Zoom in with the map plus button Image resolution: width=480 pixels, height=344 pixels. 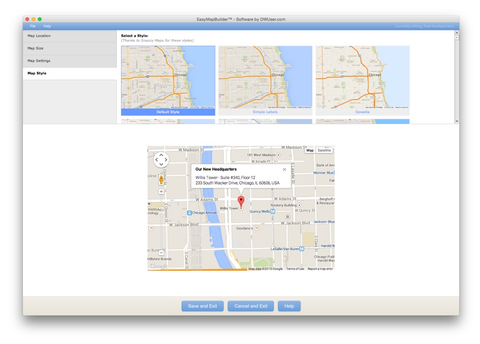coord(161,192)
